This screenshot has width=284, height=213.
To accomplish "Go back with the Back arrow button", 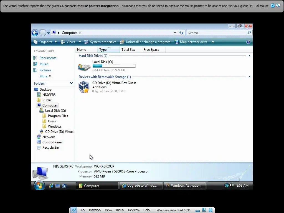I will tap(35, 33).
